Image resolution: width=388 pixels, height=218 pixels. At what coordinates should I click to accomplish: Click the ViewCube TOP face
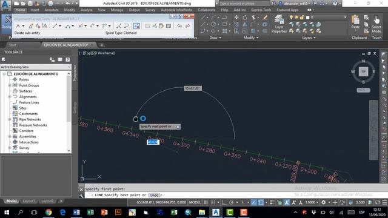363,71
